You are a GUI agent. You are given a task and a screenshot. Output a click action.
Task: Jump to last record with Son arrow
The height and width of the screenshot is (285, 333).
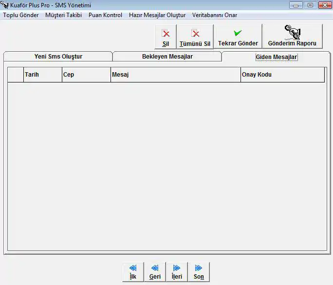[x=199, y=268]
